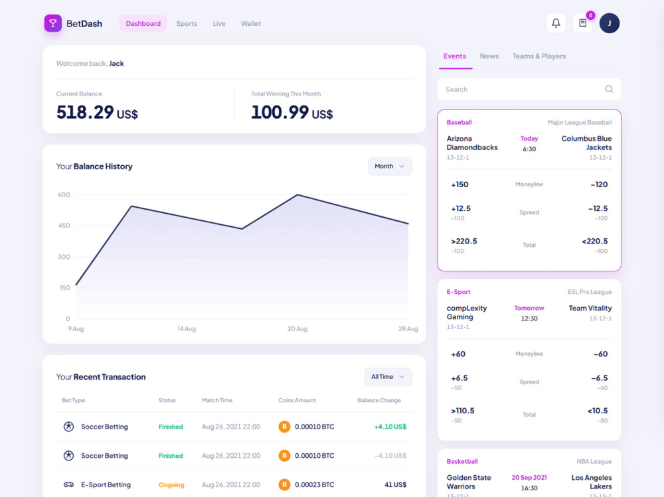664x497 pixels.
Task: Pick the +6.5 spread bet
Action: click(x=459, y=382)
